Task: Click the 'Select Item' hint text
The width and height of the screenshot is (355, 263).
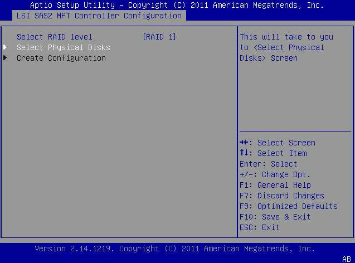Action: pyautogui.click(x=282, y=153)
